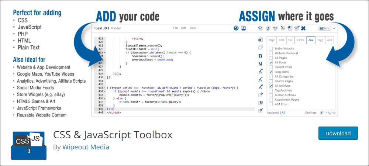Open the Edit menu in the editor
The image size is (369, 166).
184,28
